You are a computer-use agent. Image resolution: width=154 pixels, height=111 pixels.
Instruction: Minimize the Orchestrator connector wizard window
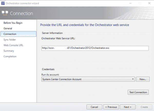[130, 3]
